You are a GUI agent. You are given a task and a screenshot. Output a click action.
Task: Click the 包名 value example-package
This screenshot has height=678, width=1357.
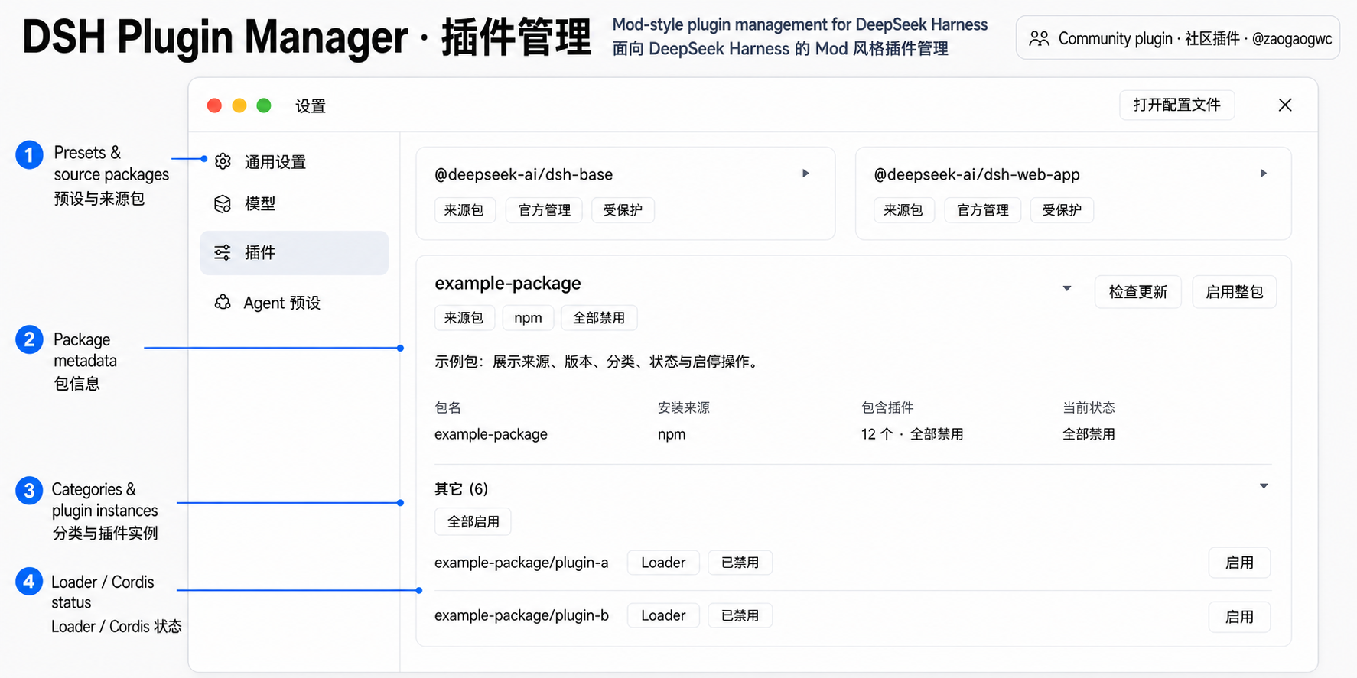click(x=491, y=435)
